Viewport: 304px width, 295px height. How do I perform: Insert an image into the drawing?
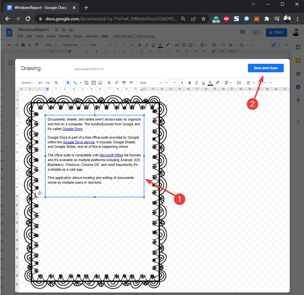(x=100, y=83)
